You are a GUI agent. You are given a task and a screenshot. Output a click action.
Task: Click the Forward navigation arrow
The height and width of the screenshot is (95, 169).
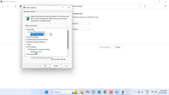[x=8, y=6]
